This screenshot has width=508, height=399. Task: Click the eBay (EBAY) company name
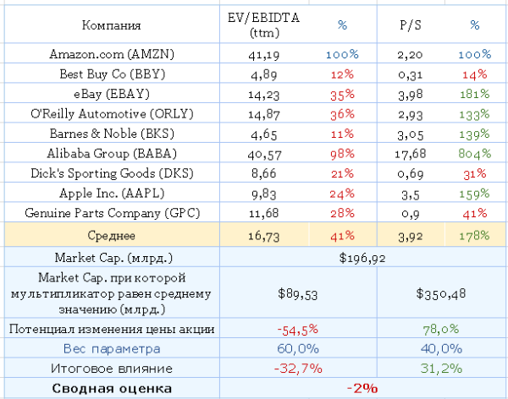pyautogui.click(x=113, y=93)
